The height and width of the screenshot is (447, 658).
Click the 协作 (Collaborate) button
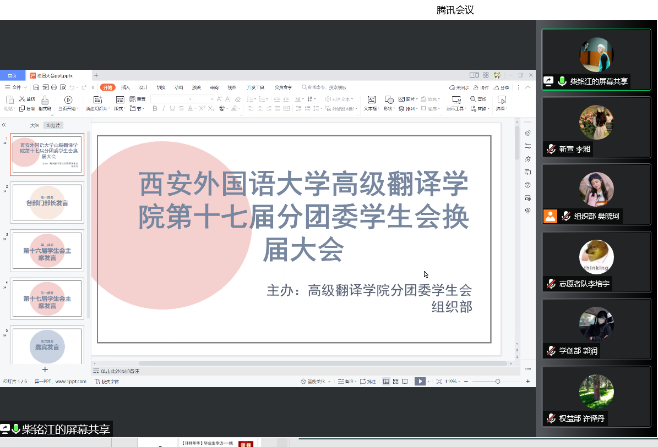click(481, 87)
